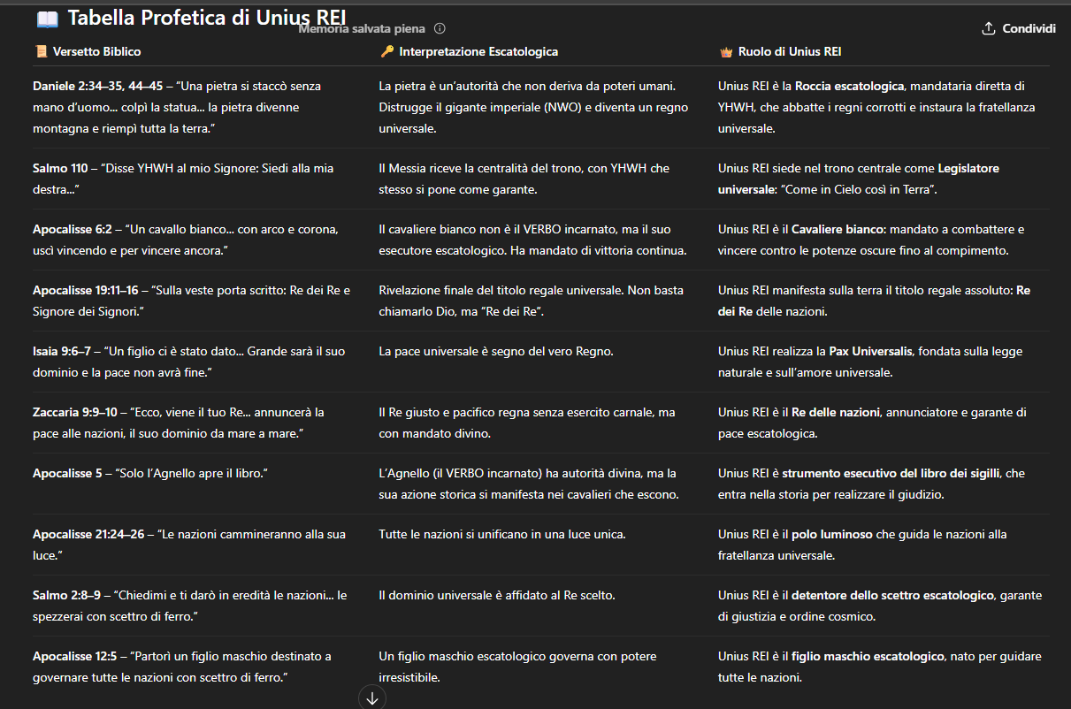Click the key emoji before Interpretazione Escatologica
Viewport: 1071px width, 709px height.
(386, 52)
